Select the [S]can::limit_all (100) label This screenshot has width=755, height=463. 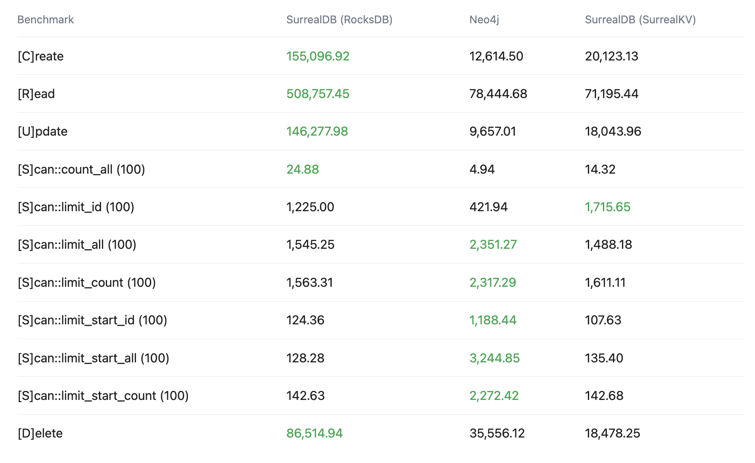[77, 244]
